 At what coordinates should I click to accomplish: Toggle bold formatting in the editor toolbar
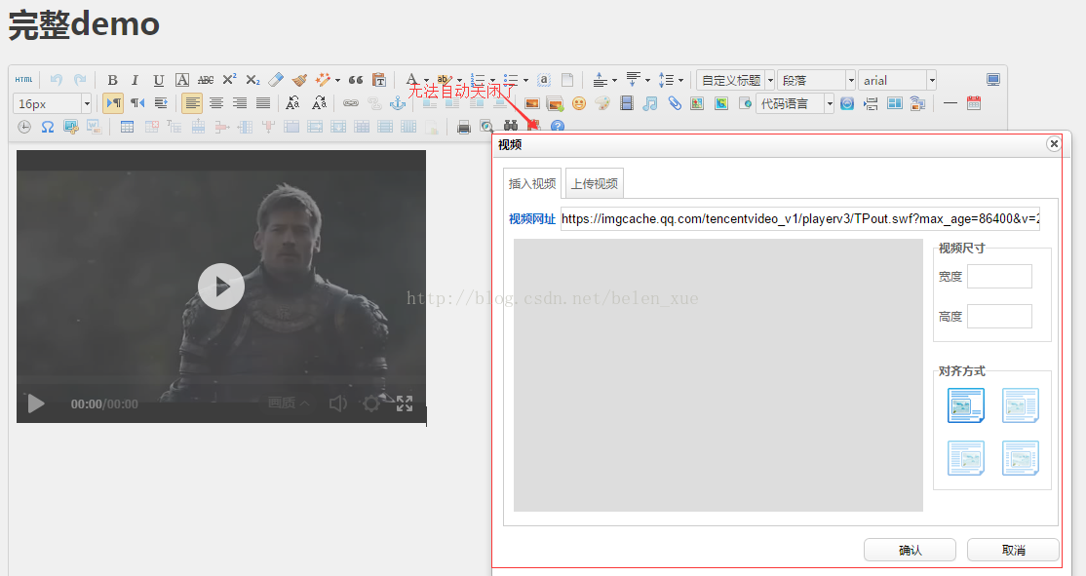tap(112, 80)
